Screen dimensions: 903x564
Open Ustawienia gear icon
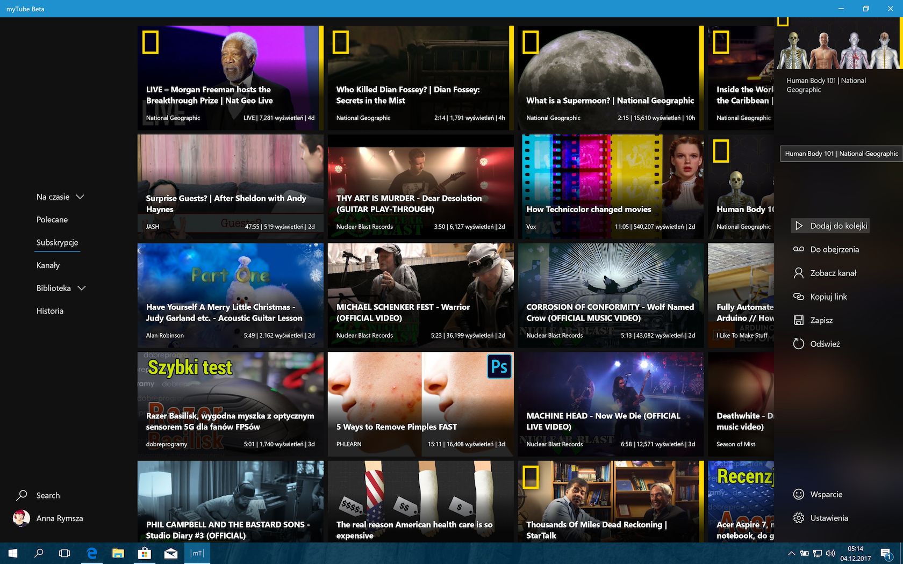pyautogui.click(x=799, y=518)
